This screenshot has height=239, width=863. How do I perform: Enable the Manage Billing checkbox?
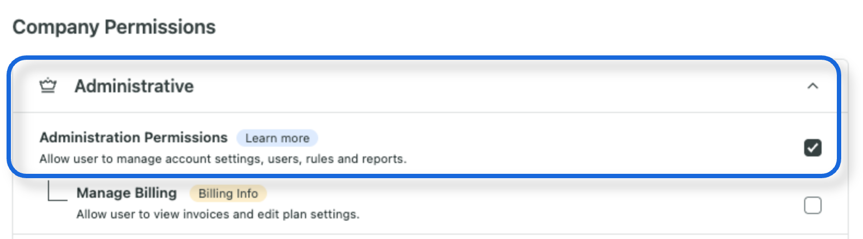point(812,205)
